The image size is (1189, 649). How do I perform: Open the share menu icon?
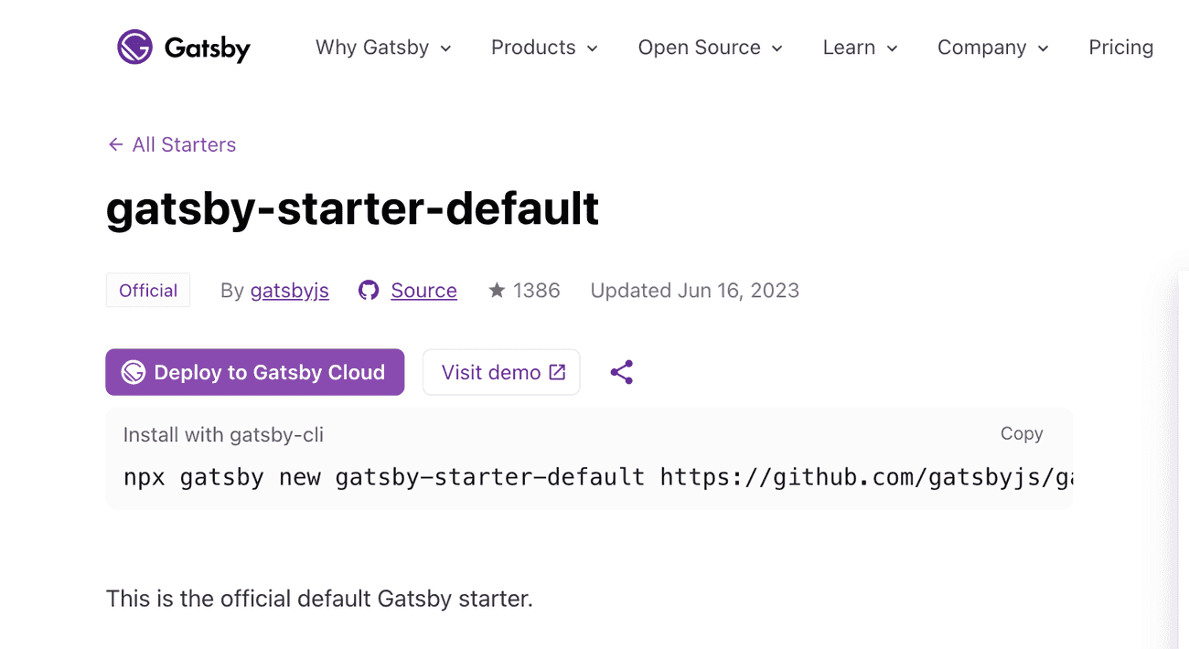click(622, 371)
